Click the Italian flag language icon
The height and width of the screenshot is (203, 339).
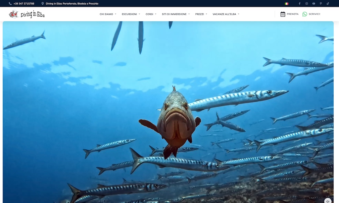pyautogui.click(x=286, y=4)
